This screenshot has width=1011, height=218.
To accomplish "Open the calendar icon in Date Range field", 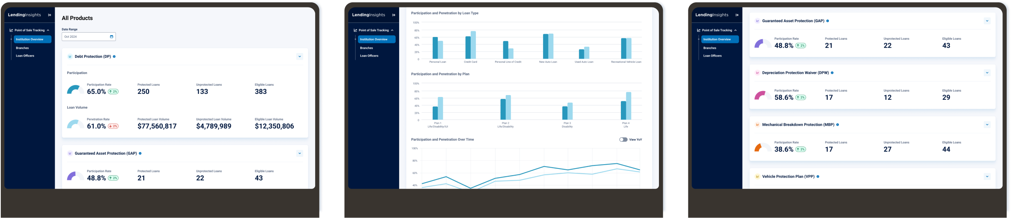I will (112, 37).
